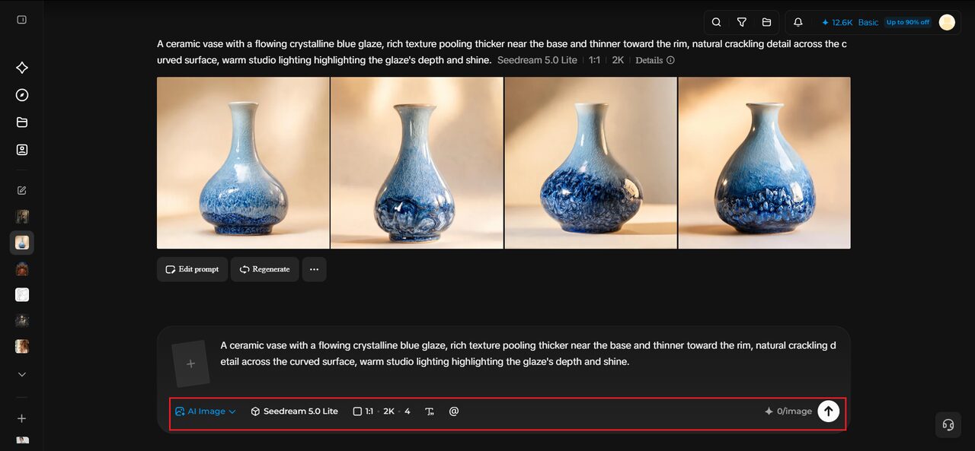Select the highlighted vase history thumbnail in sidebar
Viewport: 975px width, 451px height.
click(22, 243)
